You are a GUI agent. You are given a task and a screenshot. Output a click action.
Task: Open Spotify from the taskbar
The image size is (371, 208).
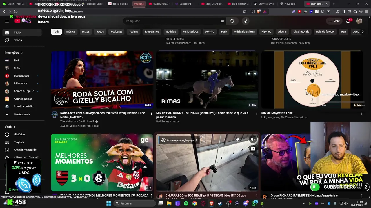(186, 203)
